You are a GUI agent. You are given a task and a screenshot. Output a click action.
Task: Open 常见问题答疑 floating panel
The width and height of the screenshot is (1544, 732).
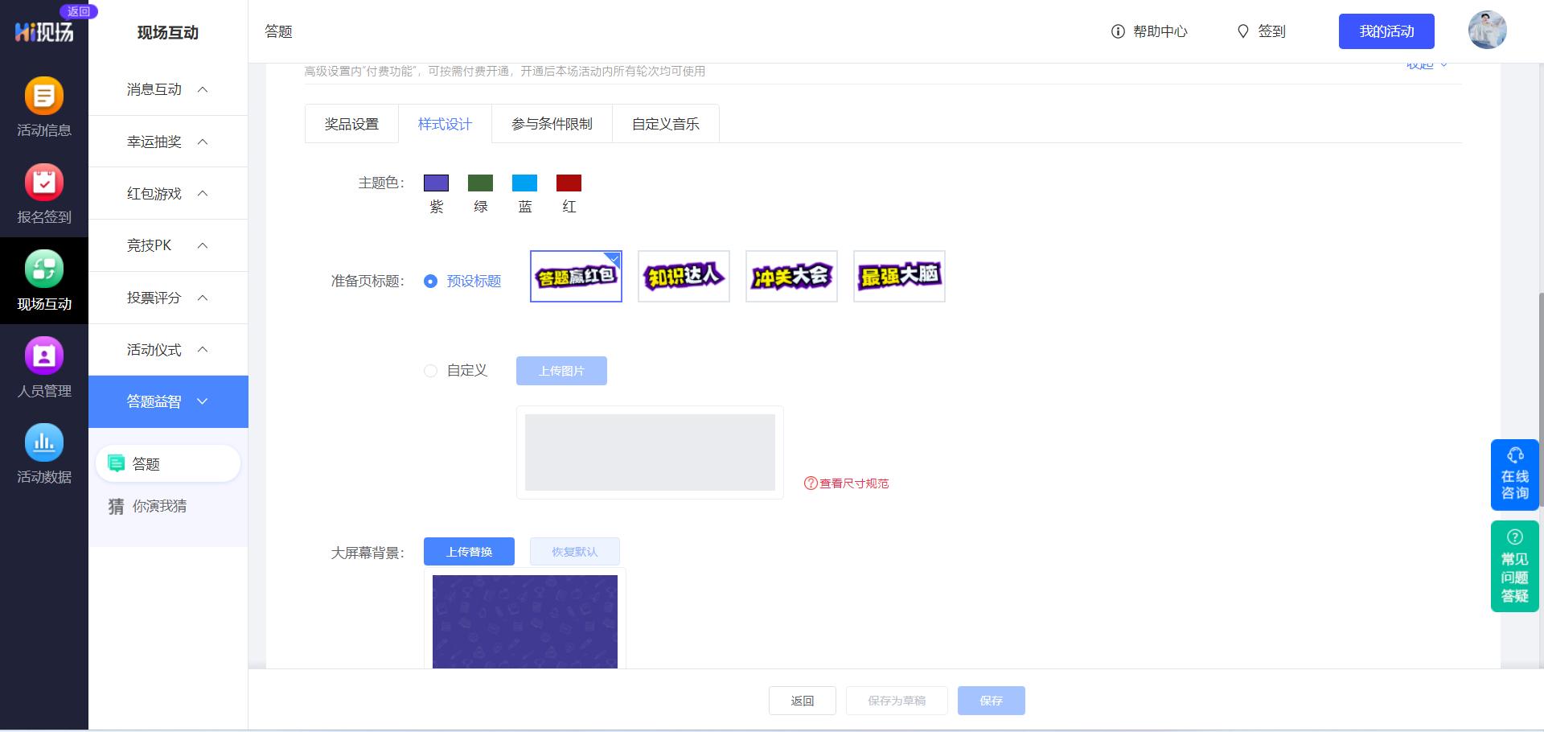(1514, 565)
